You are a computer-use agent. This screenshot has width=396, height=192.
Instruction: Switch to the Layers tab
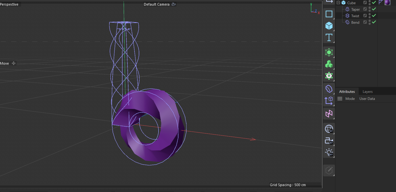pyautogui.click(x=367, y=91)
